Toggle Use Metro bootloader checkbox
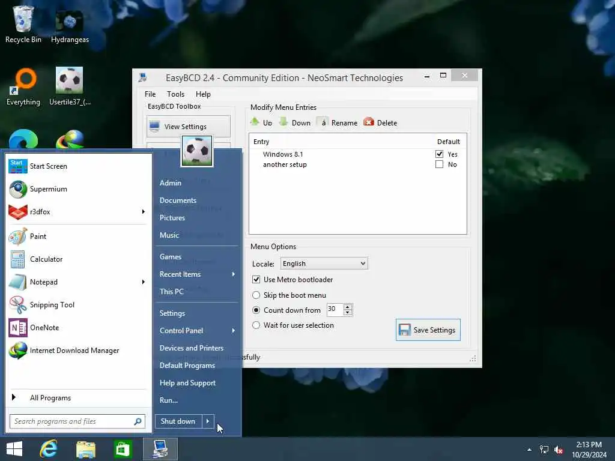Screen dimensions: 615x461 tap(256, 280)
